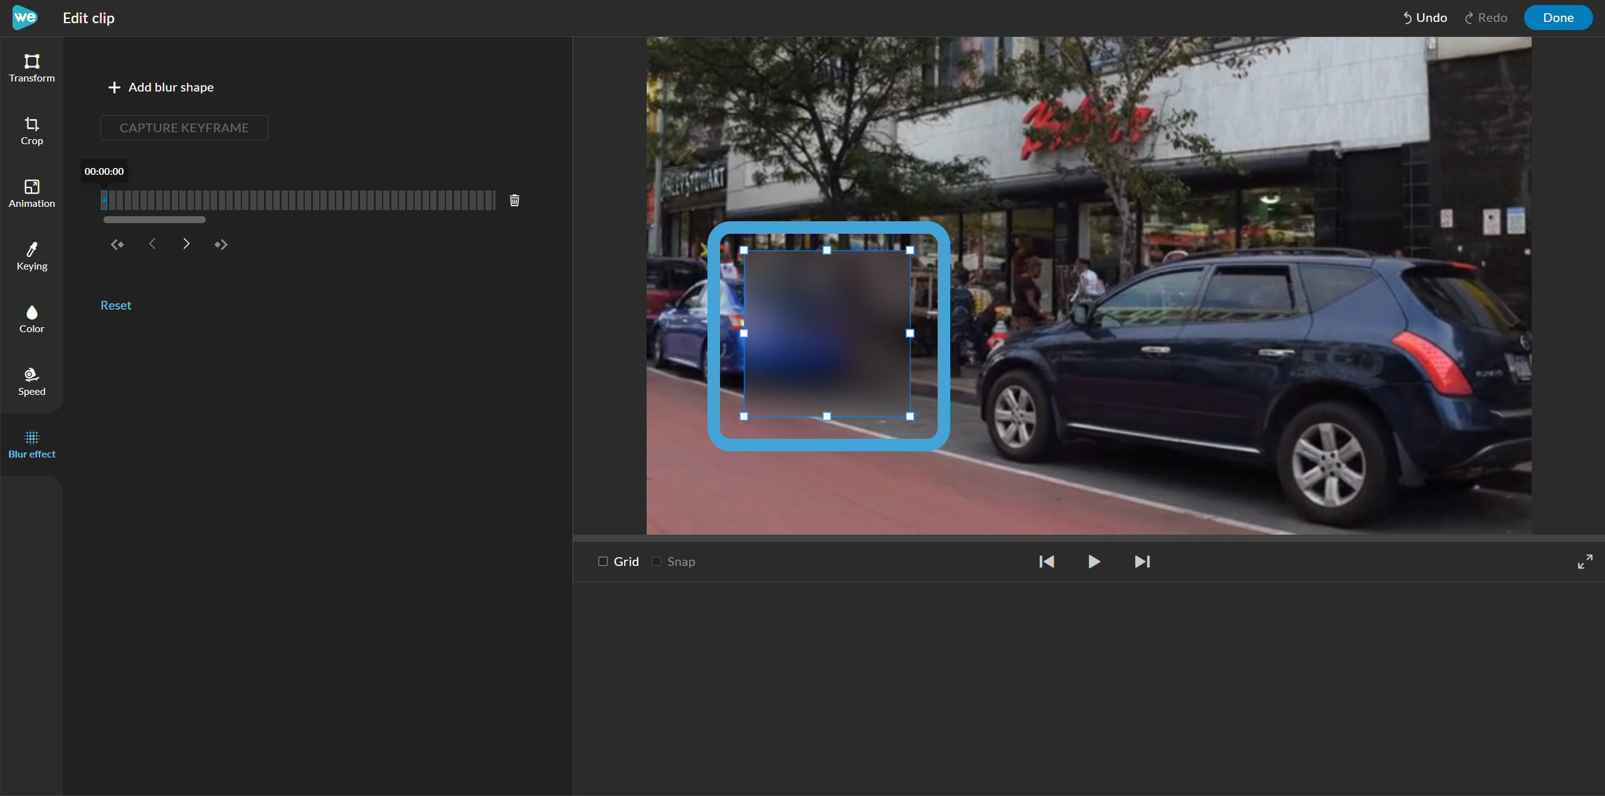Enable Snap for shape positioning

[x=655, y=561]
